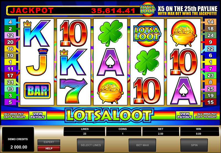Click the rainbow 7 symbol
Viewport: 221px width, 153px height.
pyautogui.click(x=73, y=91)
